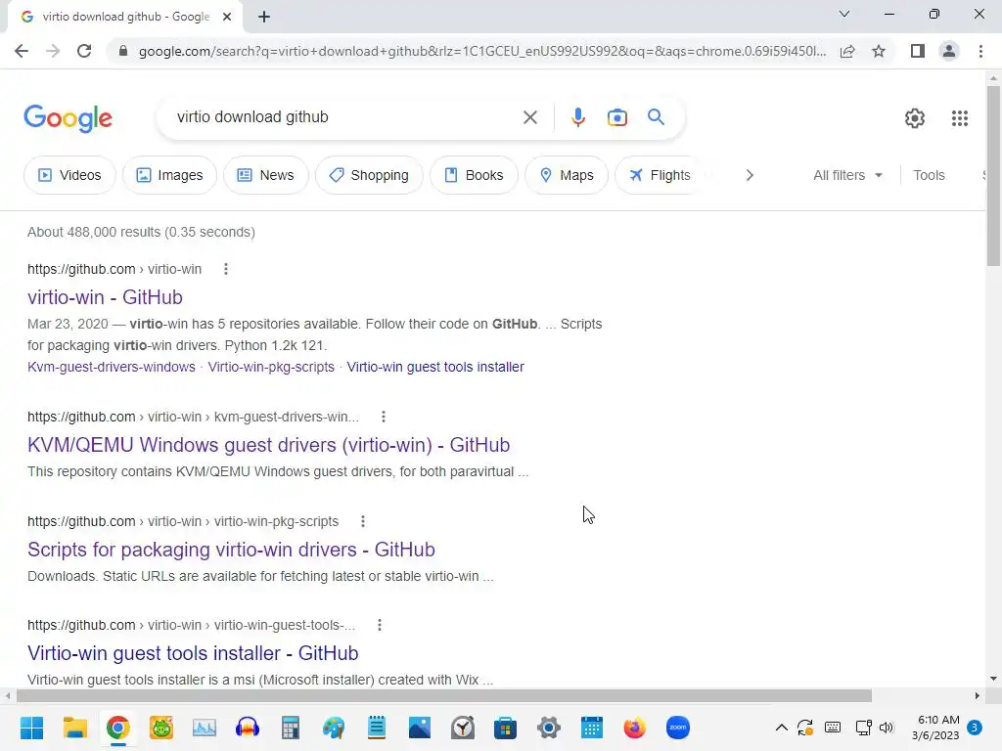Switch to Videos results

point(69,175)
